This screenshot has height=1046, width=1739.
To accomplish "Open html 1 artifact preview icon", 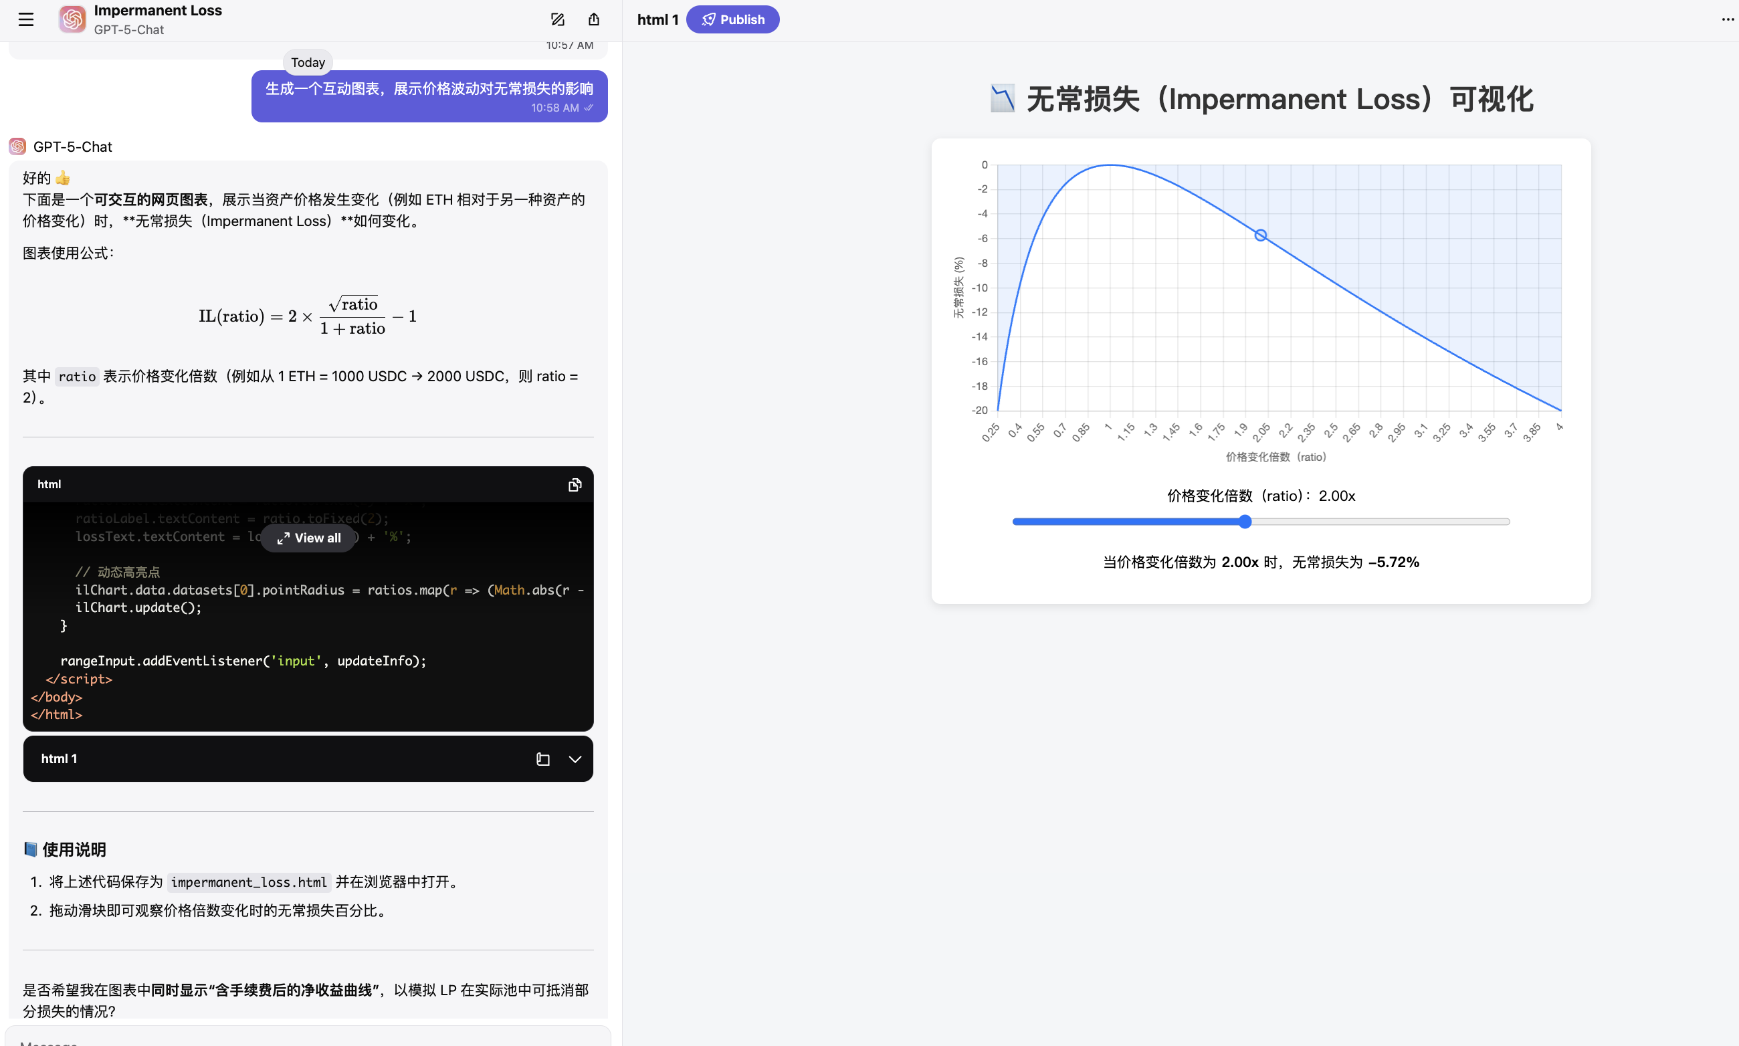I will tap(542, 759).
